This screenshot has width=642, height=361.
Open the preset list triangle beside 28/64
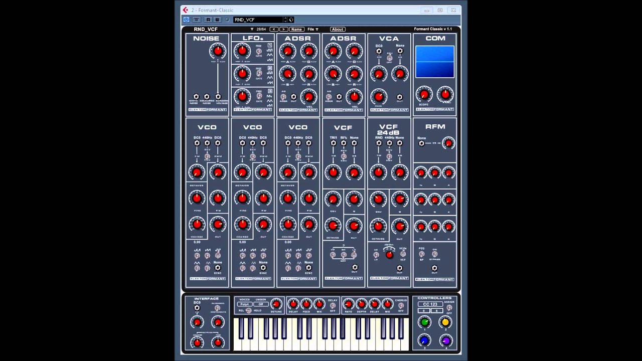(252, 29)
